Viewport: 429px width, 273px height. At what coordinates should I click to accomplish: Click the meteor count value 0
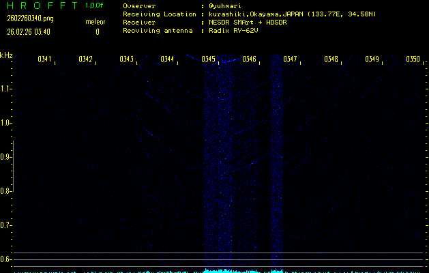(x=98, y=32)
